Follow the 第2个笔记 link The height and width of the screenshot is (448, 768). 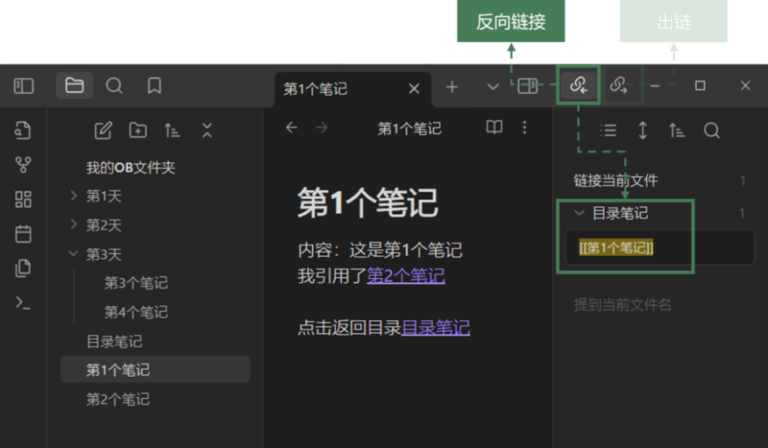[x=405, y=276]
